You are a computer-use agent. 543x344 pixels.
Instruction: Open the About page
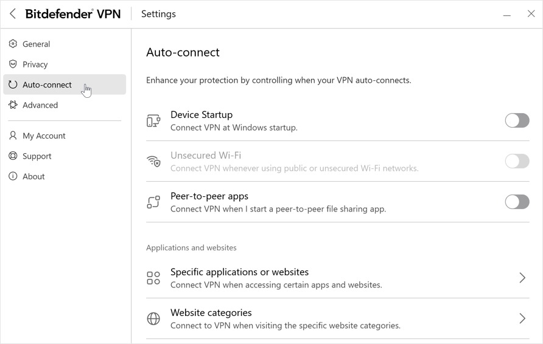pyautogui.click(x=65, y=176)
